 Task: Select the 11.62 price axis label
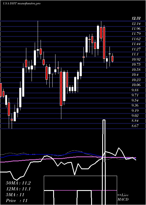[136, 39]
